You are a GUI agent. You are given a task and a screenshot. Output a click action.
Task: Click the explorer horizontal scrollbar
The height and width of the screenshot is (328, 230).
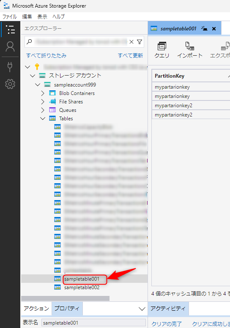coord(65,298)
